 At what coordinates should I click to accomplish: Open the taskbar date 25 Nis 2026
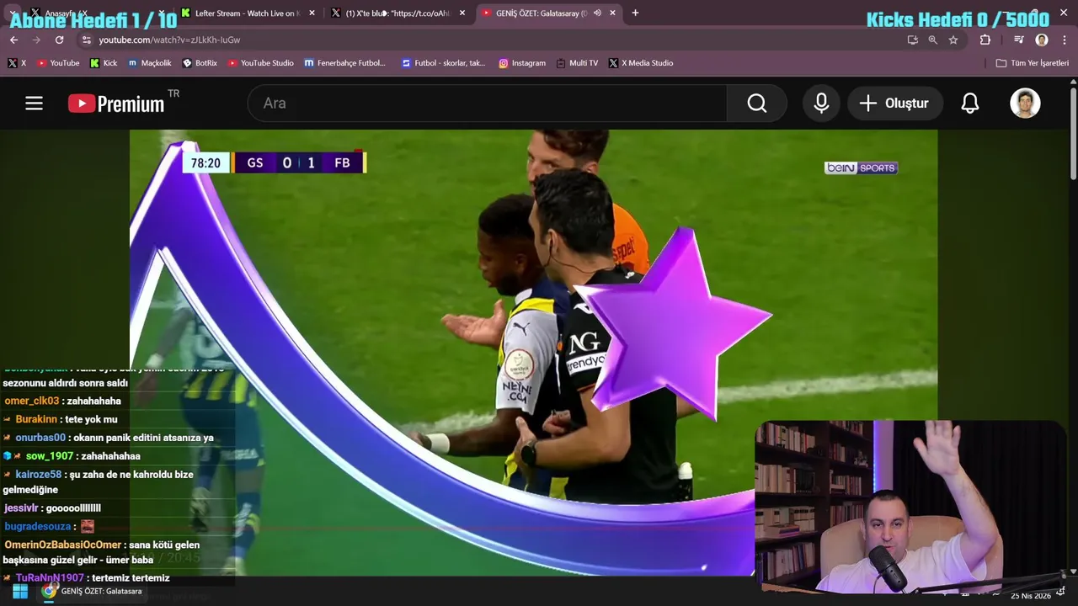click(x=1031, y=596)
